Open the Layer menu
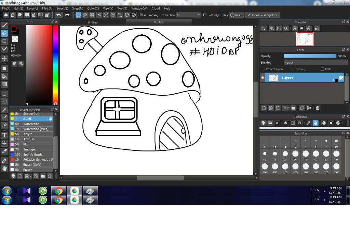 [x=32, y=8]
